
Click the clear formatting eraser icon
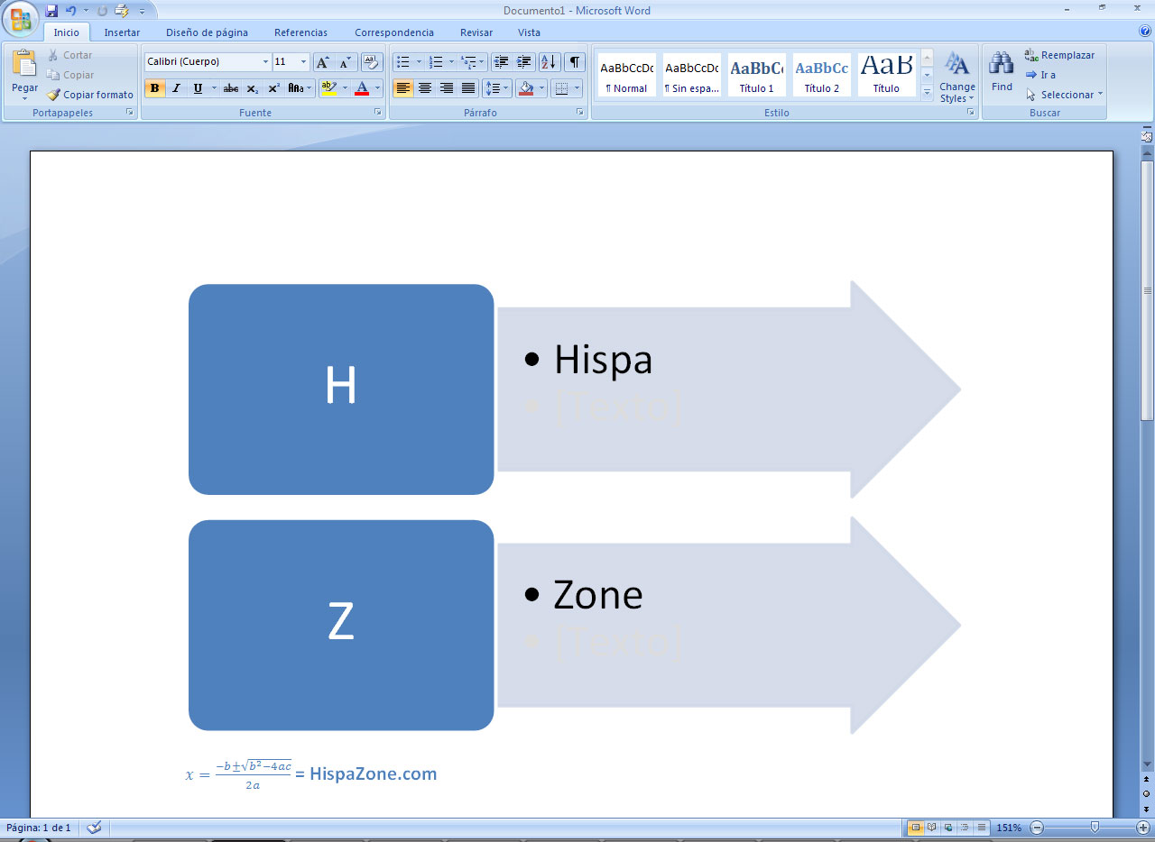point(371,62)
